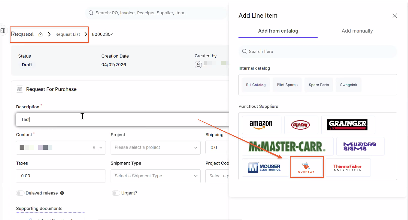This screenshot has width=408, height=220.
Task: Toggle the Urgent switch
Action: [x=116, y=193]
